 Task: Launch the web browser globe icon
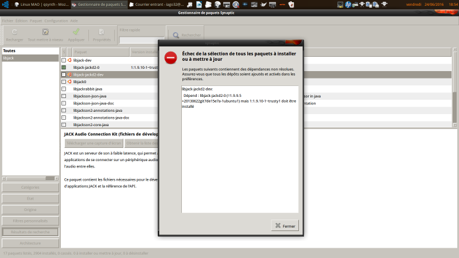(x=217, y=5)
